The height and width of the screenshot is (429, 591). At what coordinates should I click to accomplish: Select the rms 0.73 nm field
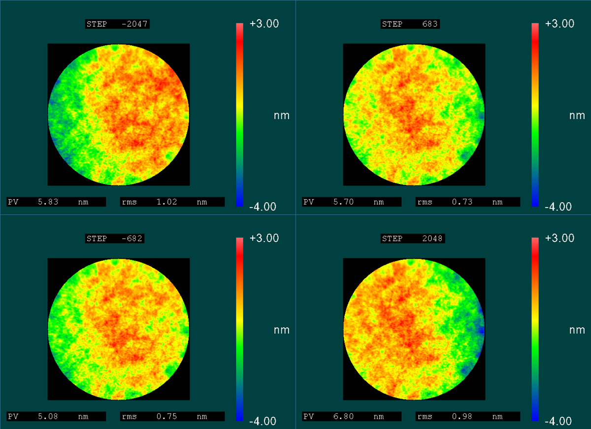(x=468, y=202)
